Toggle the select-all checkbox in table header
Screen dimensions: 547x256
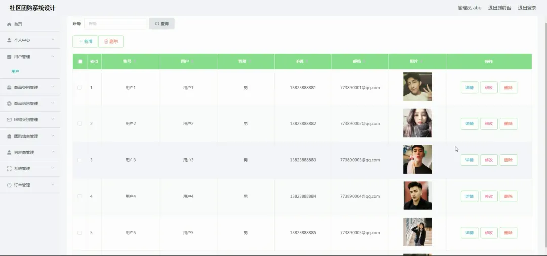click(80, 61)
